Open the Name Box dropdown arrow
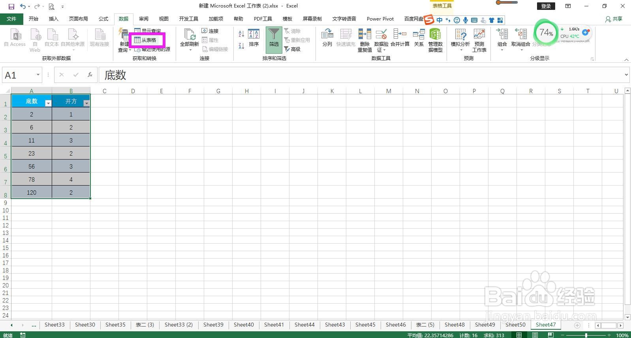This screenshot has height=338, width=631. (38, 75)
